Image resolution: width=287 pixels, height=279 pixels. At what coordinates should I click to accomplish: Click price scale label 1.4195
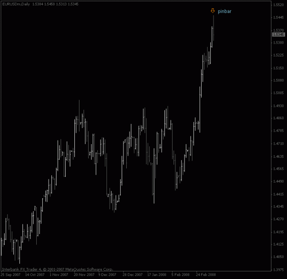pos(278,232)
